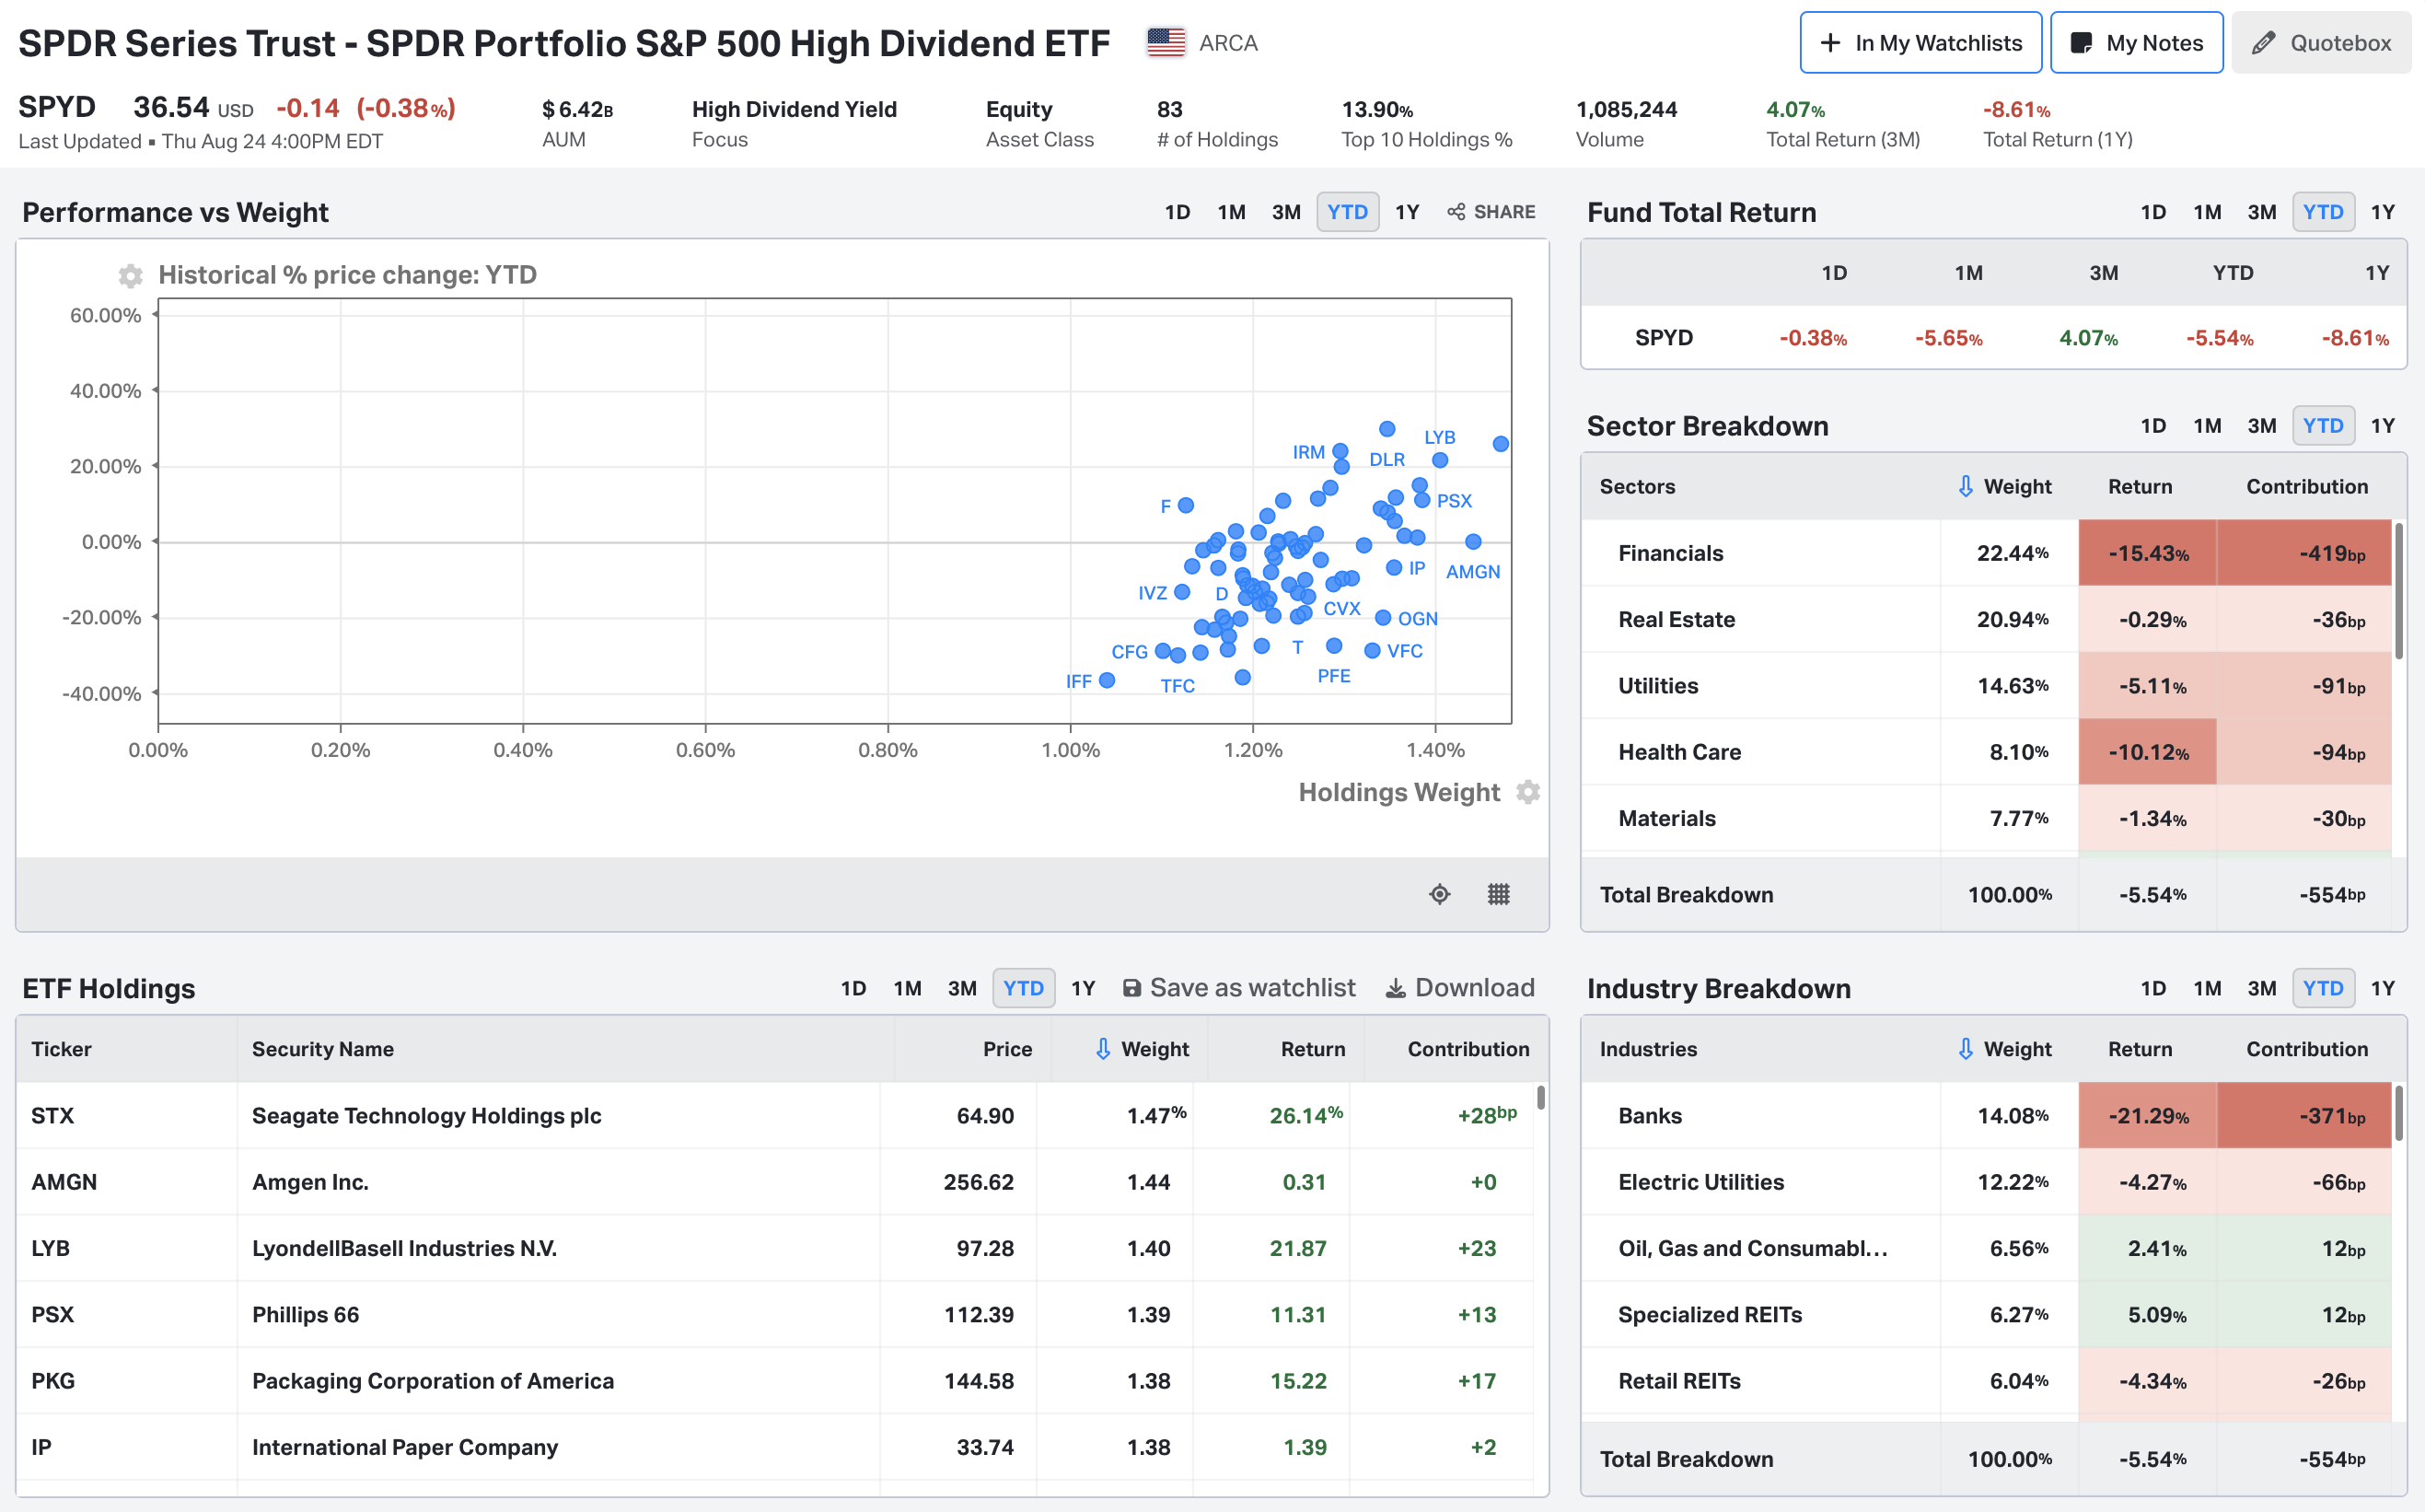Click the IFF data point in the scatter chart
The image size is (2425, 1512).
1107,680
